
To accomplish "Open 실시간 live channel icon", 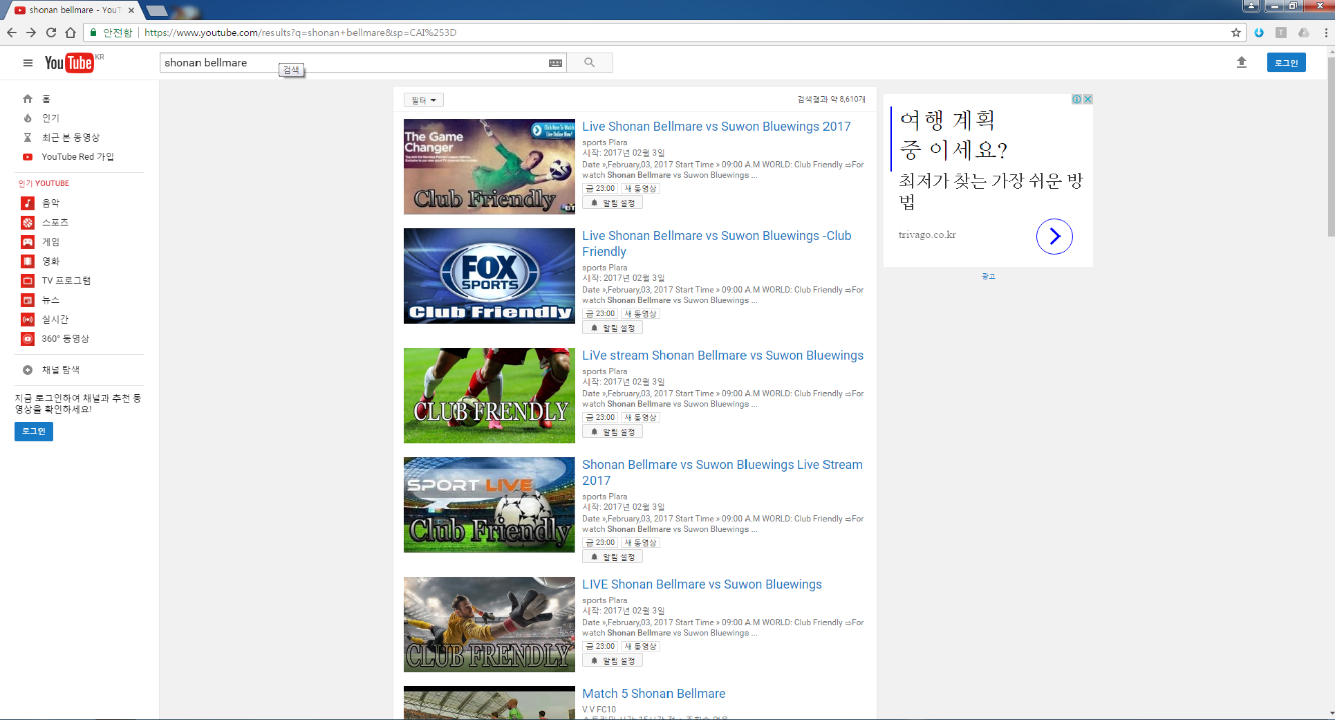I will 28,319.
